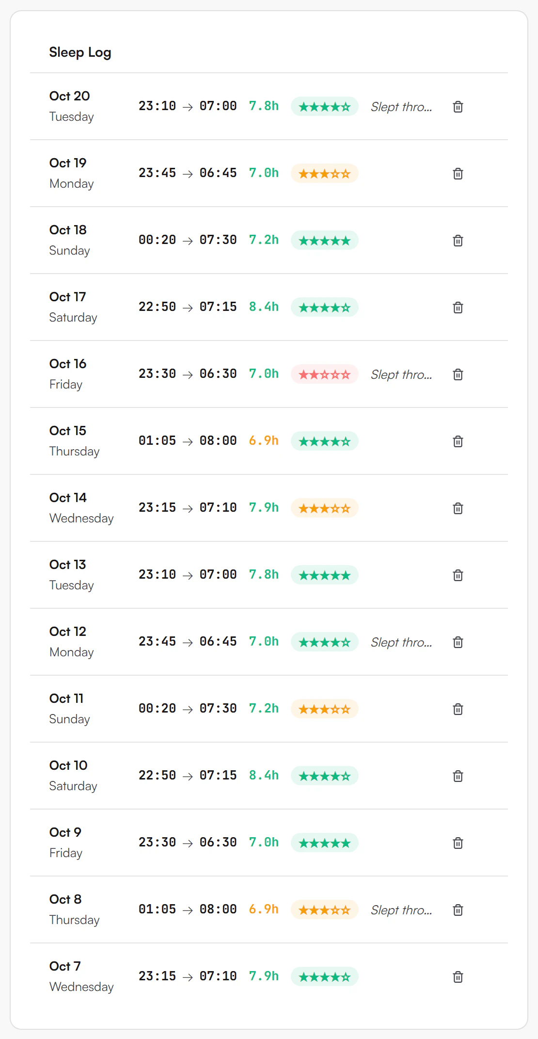
Task: Click wake time 08:00 on Oct 8
Action: [218, 909]
